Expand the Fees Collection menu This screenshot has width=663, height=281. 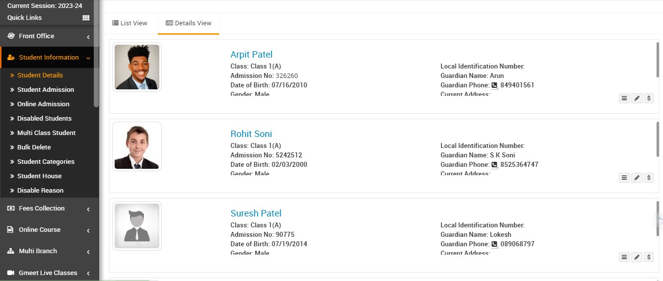tap(49, 209)
